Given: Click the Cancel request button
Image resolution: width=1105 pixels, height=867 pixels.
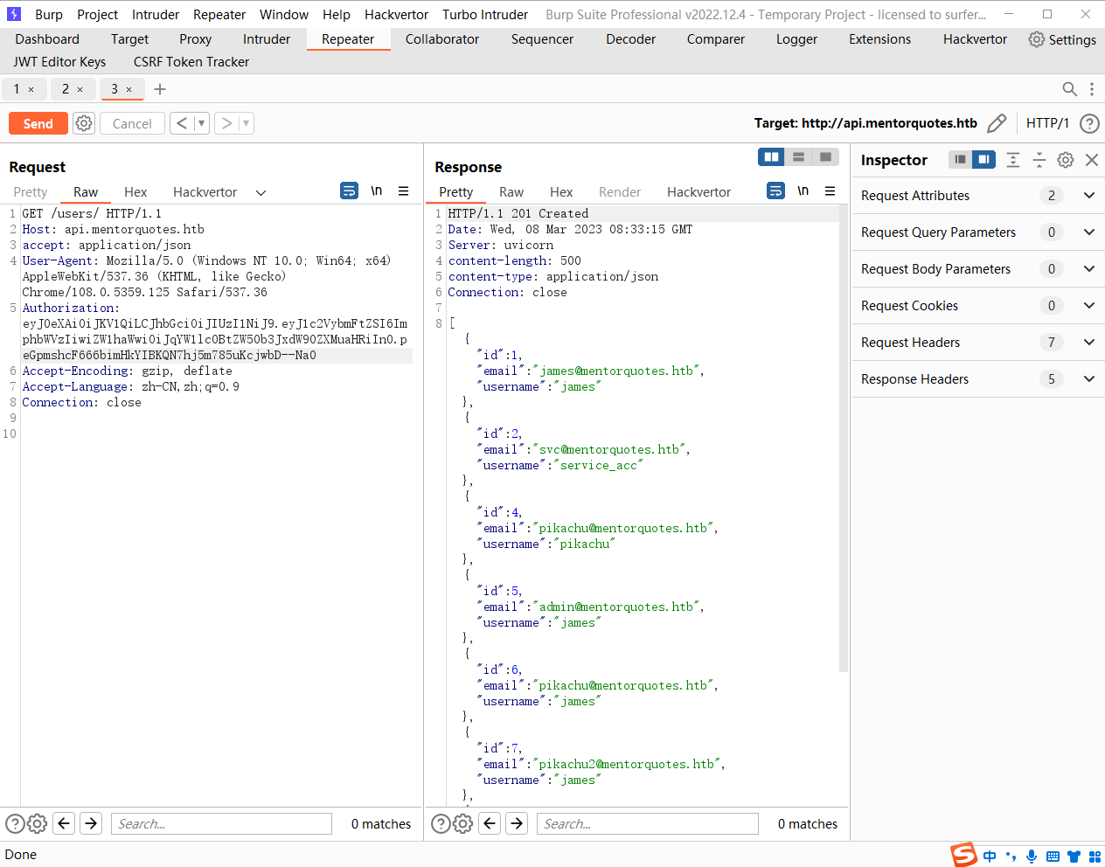Looking at the screenshot, I should coord(132,123).
